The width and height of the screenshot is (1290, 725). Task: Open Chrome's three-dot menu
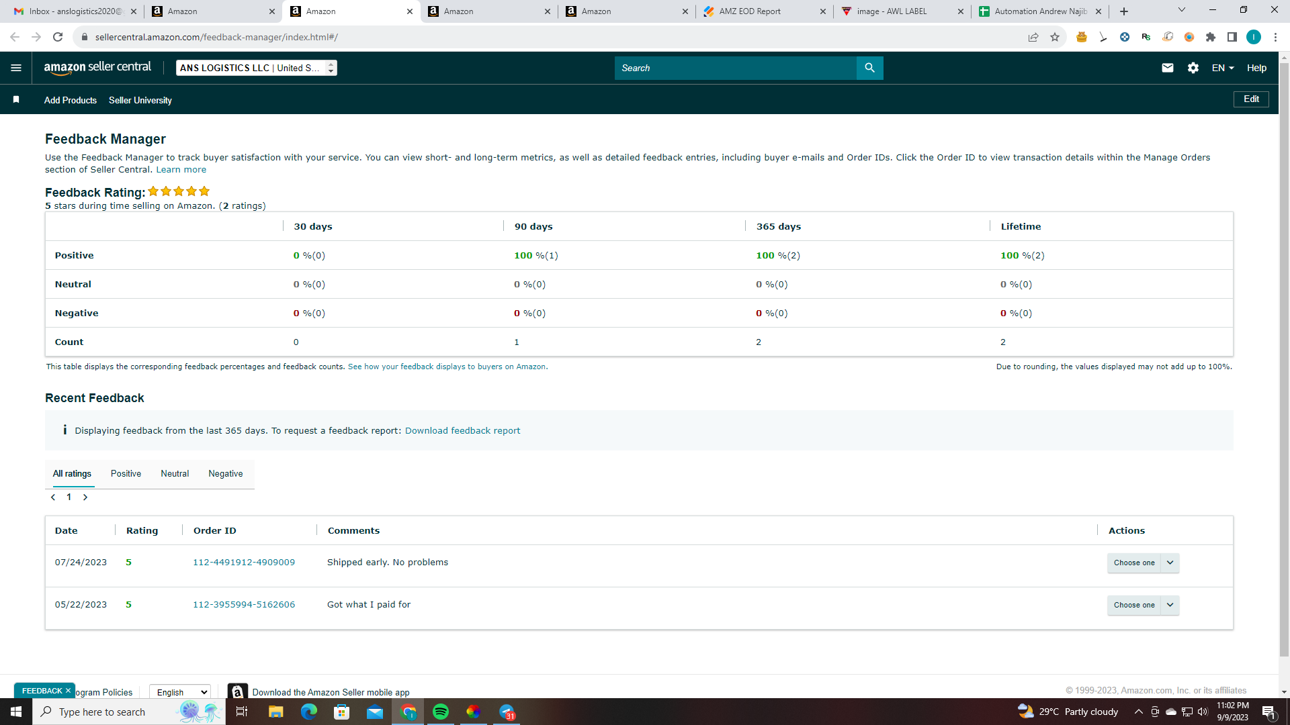coord(1275,37)
